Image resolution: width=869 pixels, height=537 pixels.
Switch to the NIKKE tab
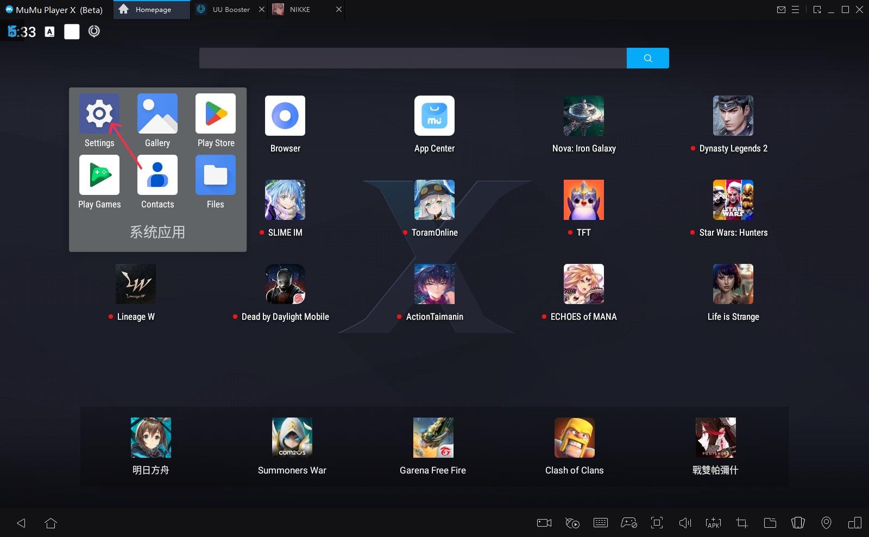click(300, 10)
